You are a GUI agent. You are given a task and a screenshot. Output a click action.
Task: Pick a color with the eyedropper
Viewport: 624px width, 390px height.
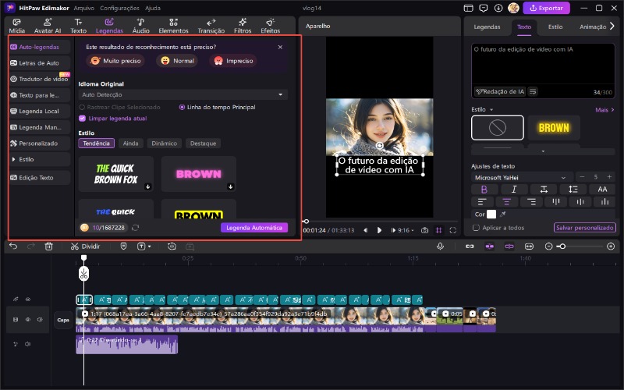coord(502,214)
